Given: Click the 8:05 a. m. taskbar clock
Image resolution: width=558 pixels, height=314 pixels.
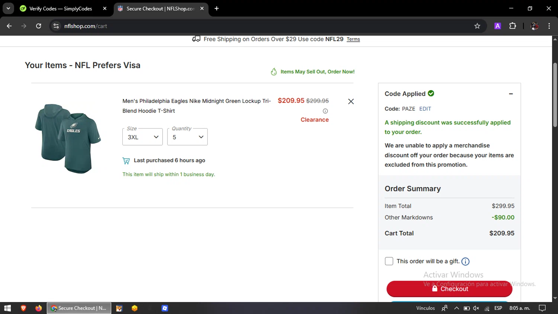Looking at the screenshot, I should [x=520, y=308].
